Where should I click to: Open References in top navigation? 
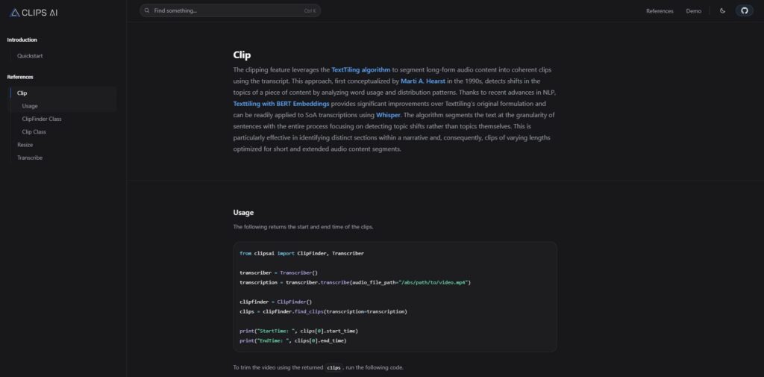tap(660, 10)
